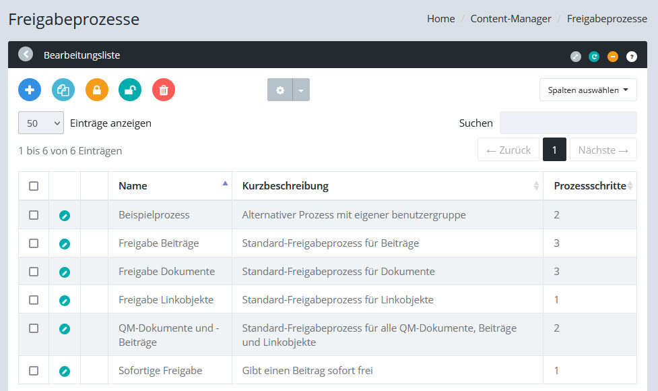Click the blue add new entry icon
The height and width of the screenshot is (391, 658).
(x=30, y=90)
